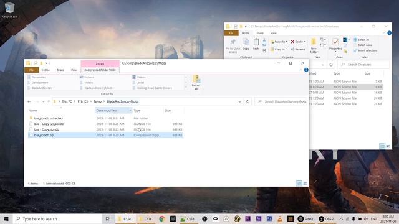Image resolution: width=399 pixels, height=224 pixels.
Task: Expand the Extract To destinations gallery
Action: click(x=186, y=87)
